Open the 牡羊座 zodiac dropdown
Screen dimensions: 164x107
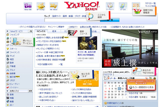click(x=147, y=97)
